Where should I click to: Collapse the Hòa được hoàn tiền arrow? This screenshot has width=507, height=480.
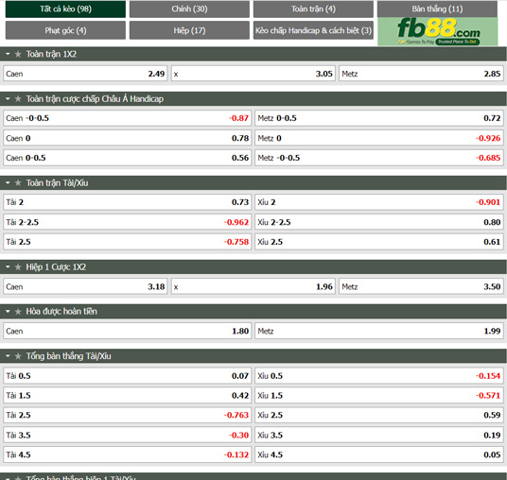point(8,312)
